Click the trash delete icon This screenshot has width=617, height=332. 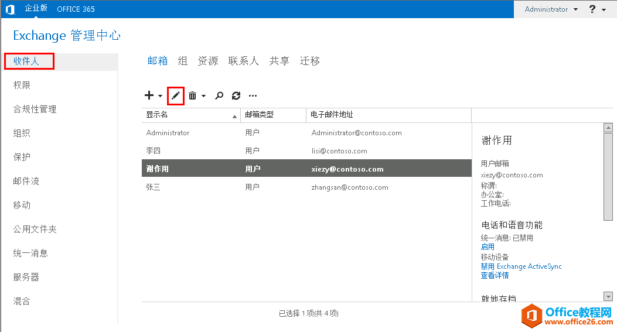[x=192, y=95]
